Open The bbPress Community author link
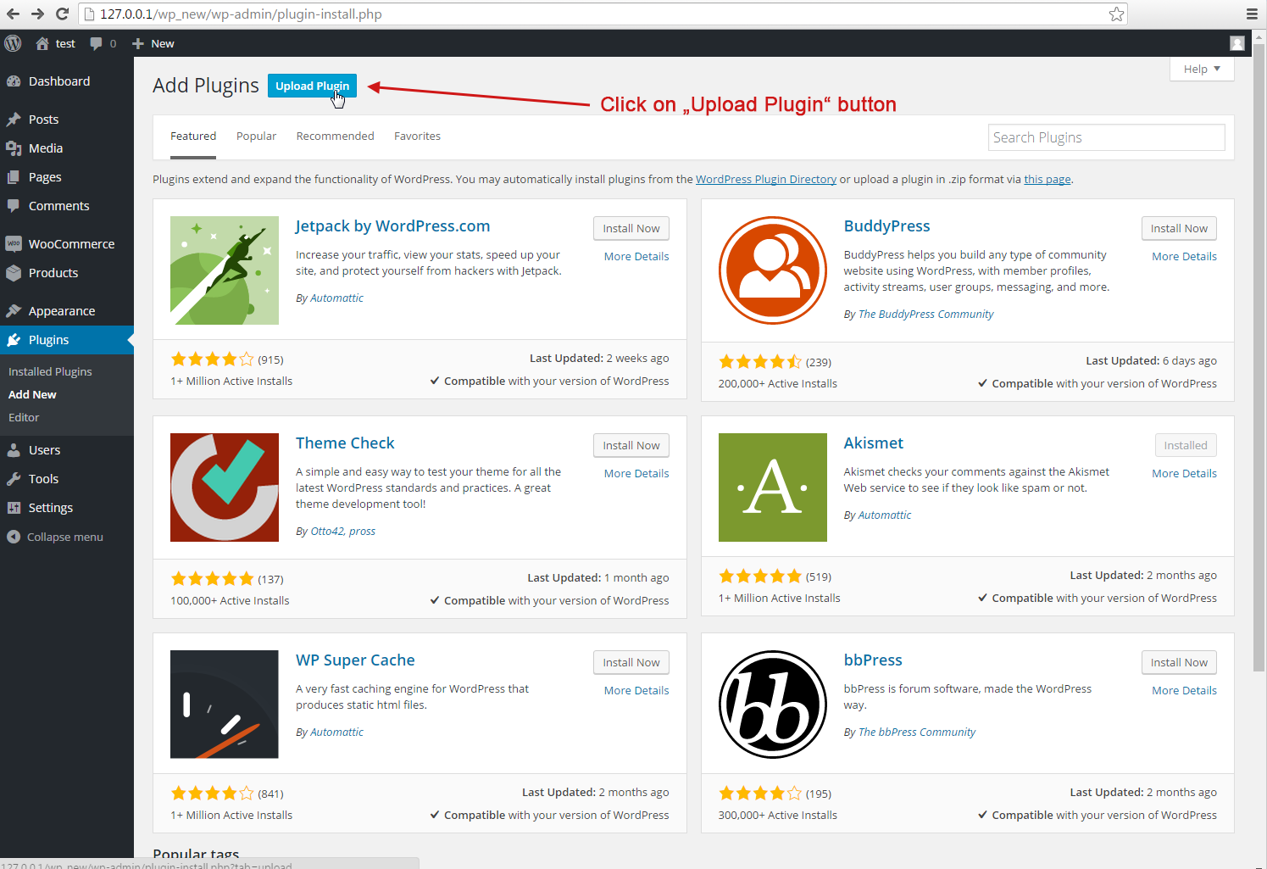1267x869 pixels. tap(917, 732)
